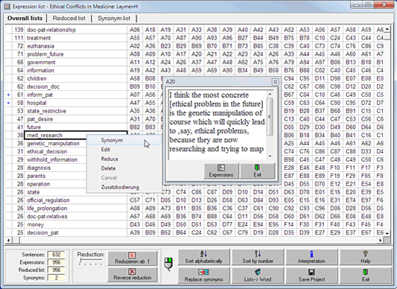
Task: Click Save Project button
Action: [311, 276]
